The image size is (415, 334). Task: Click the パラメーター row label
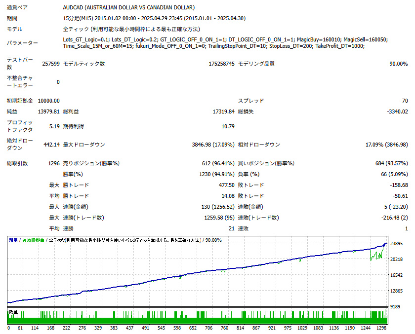point(22,43)
